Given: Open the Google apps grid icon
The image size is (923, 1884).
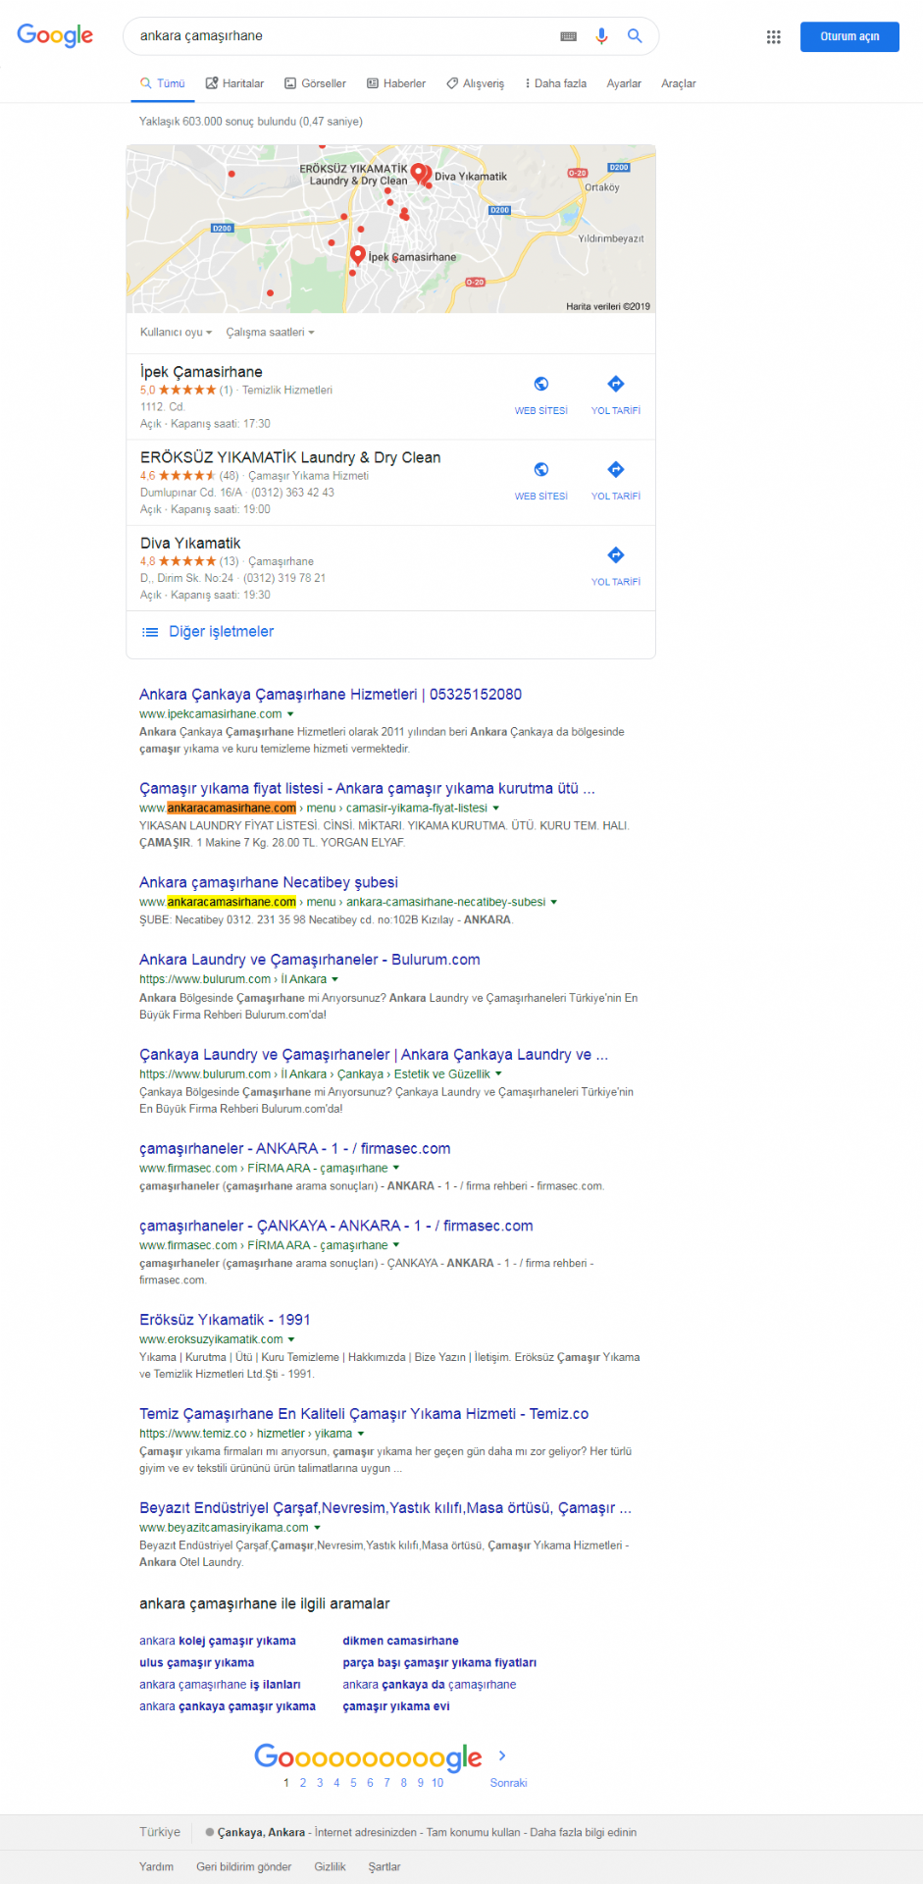Looking at the screenshot, I should click(774, 36).
